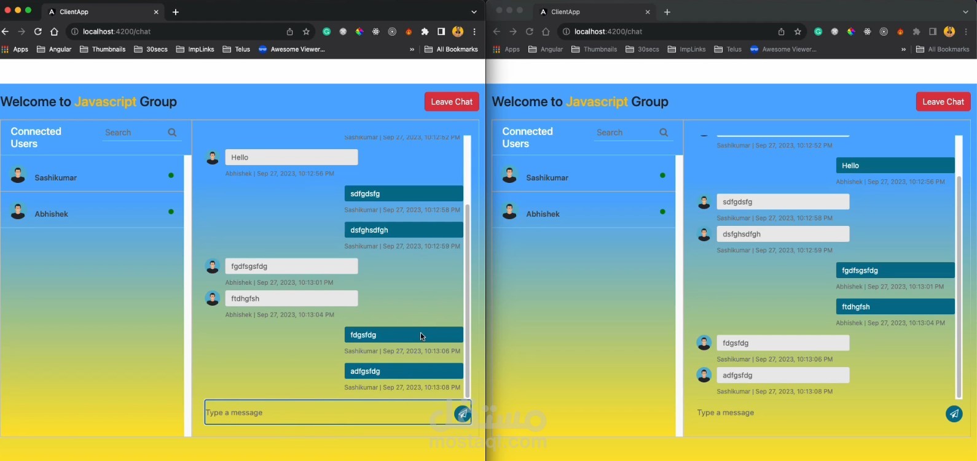Expand bookmarks overflow chevron in right browser

pyautogui.click(x=903, y=49)
